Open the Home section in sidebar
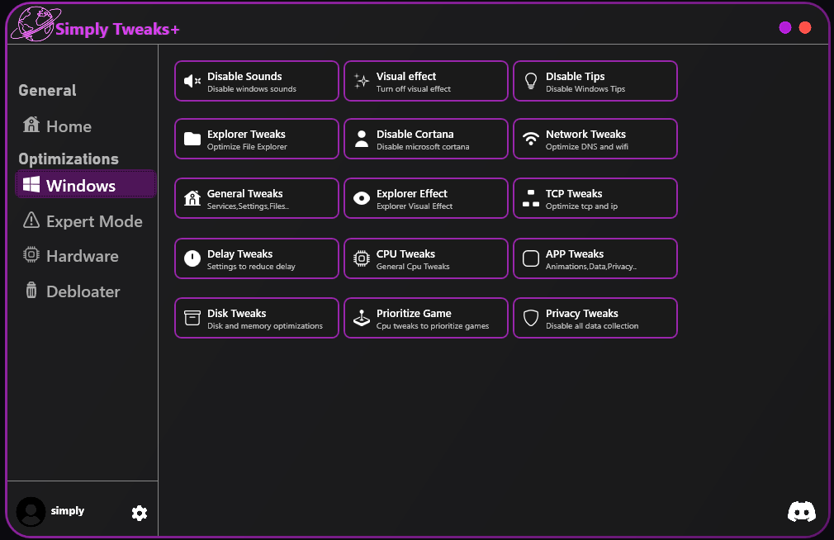This screenshot has height=540, width=834. (x=56, y=126)
